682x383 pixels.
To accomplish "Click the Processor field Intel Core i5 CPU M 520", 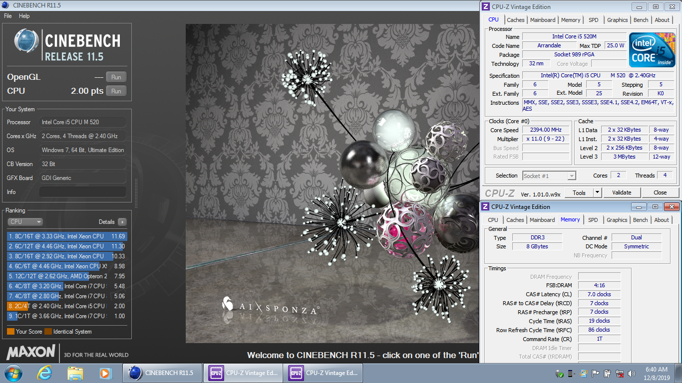I will (83, 122).
